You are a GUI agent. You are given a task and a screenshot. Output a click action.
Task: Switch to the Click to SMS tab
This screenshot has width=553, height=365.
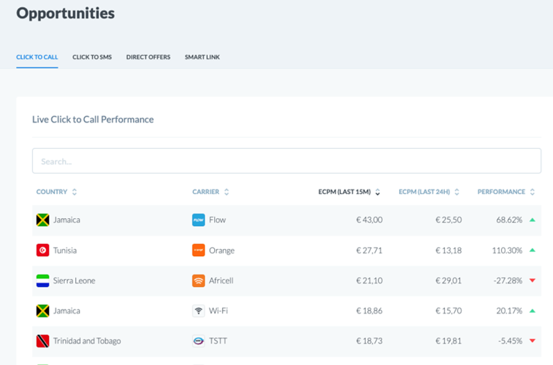[x=92, y=57]
